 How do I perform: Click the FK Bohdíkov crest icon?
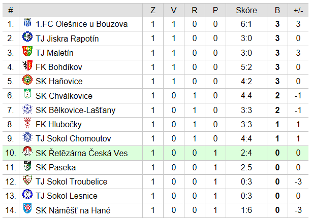pos(27,65)
